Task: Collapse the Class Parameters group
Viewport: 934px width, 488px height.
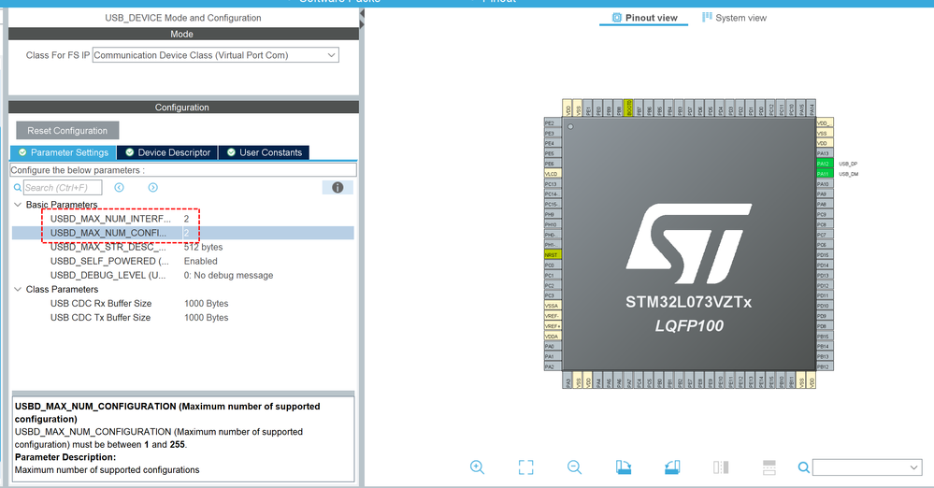Action: 17,289
